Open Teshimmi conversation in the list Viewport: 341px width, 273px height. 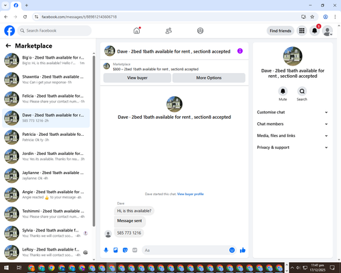(46, 214)
